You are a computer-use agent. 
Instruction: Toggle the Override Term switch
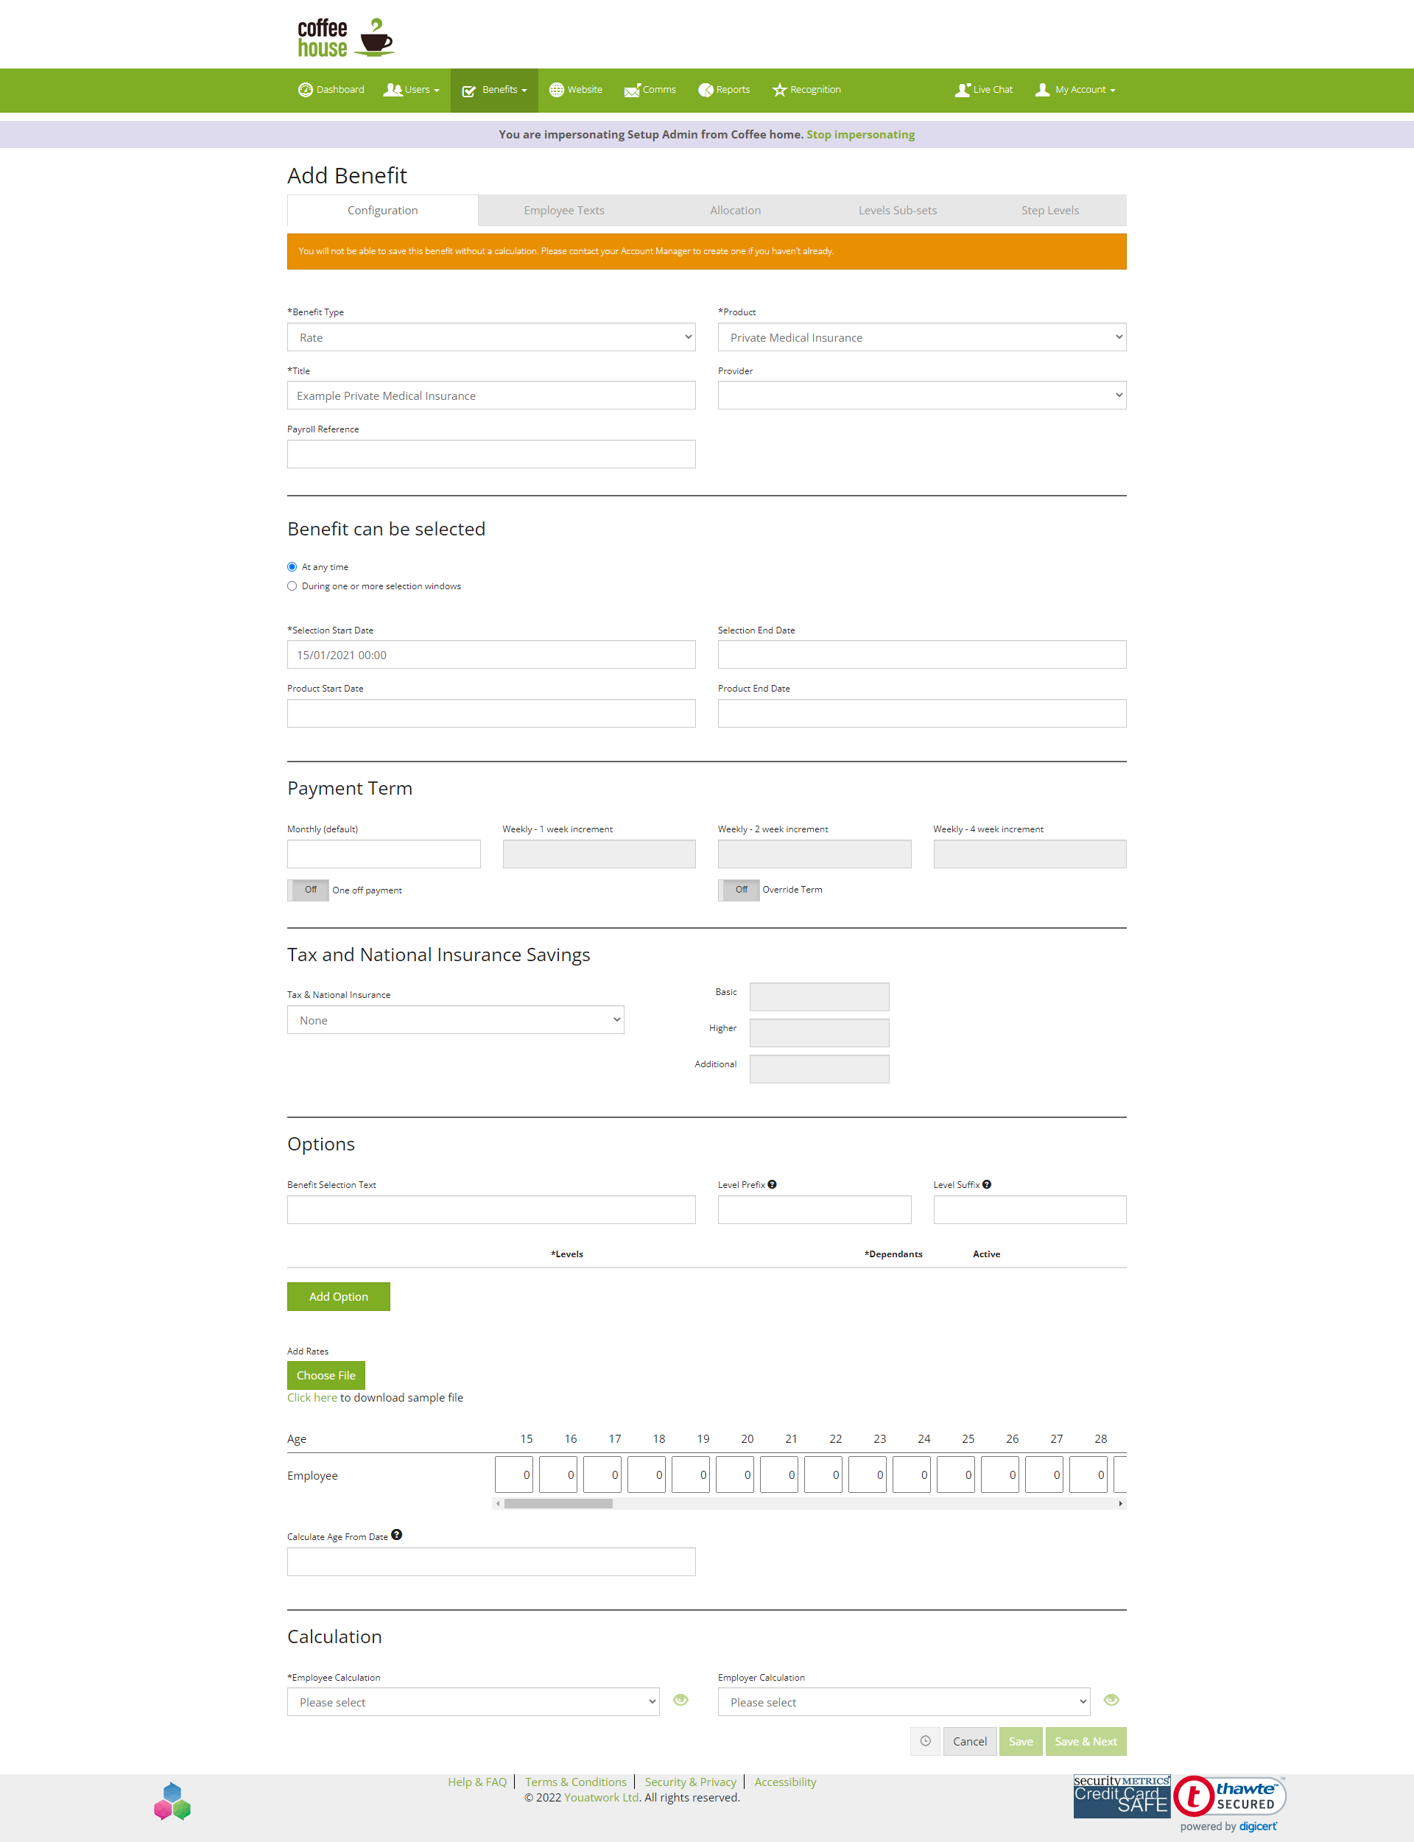coord(739,890)
